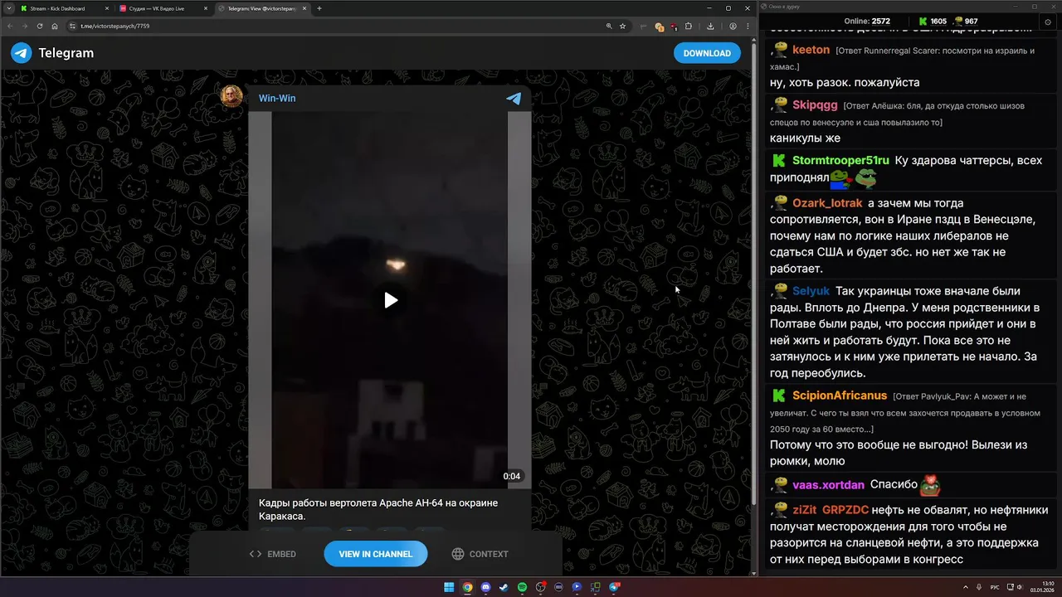The width and height of the screenshot is (1062, 597).
Task: Open OBS Studio from the taskbar
Action: 540,587
